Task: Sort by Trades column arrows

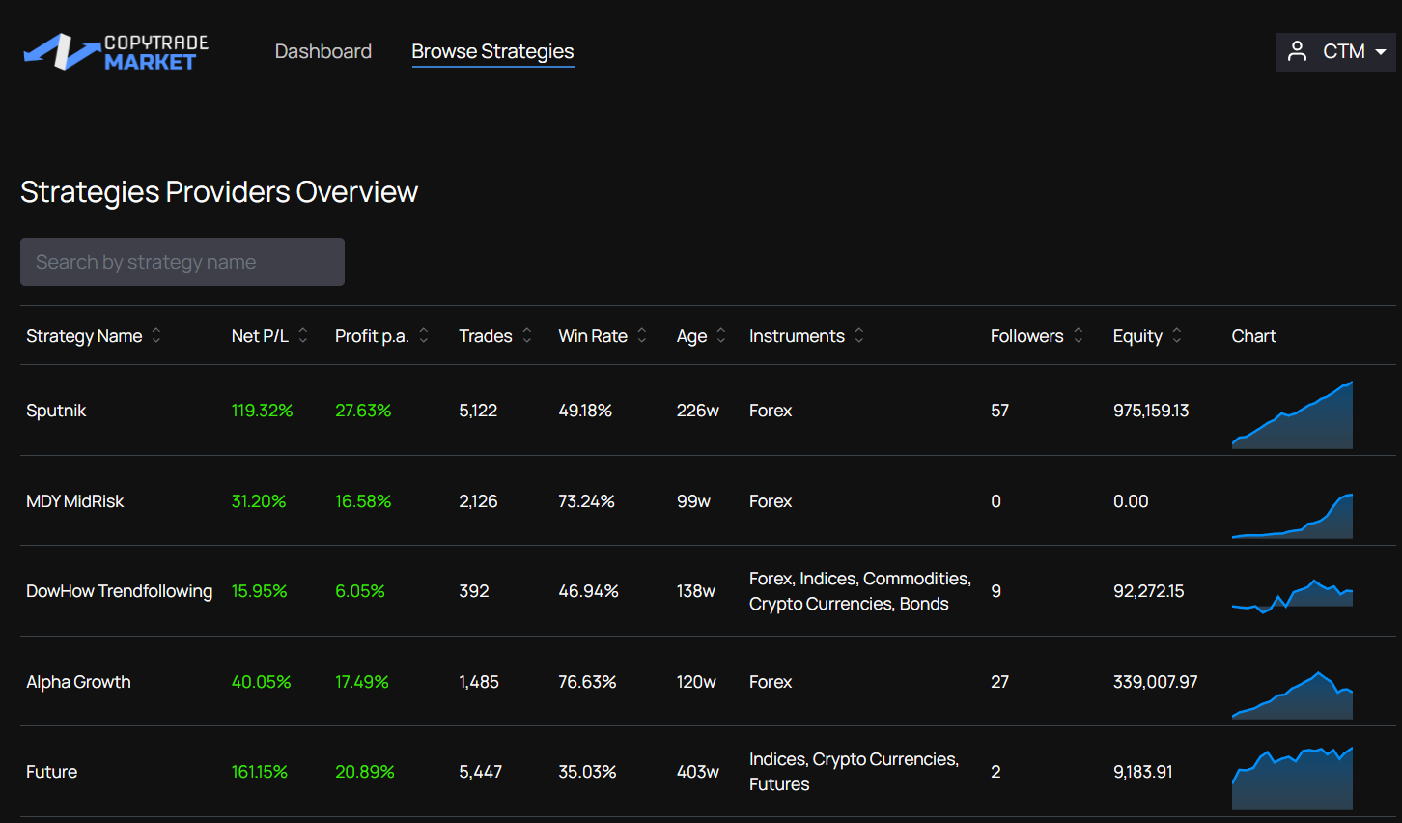Action: (x=527, y=335)
